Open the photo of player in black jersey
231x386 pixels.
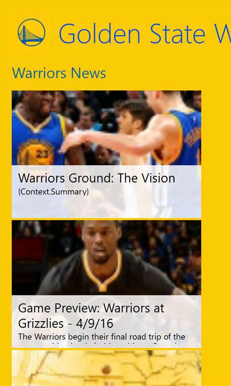[x=106, y=257]
